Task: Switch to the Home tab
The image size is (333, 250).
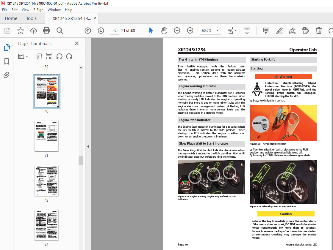Action: [x=11, y=18]
